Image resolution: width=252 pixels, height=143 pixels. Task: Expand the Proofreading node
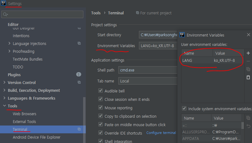tap(9, 51)
